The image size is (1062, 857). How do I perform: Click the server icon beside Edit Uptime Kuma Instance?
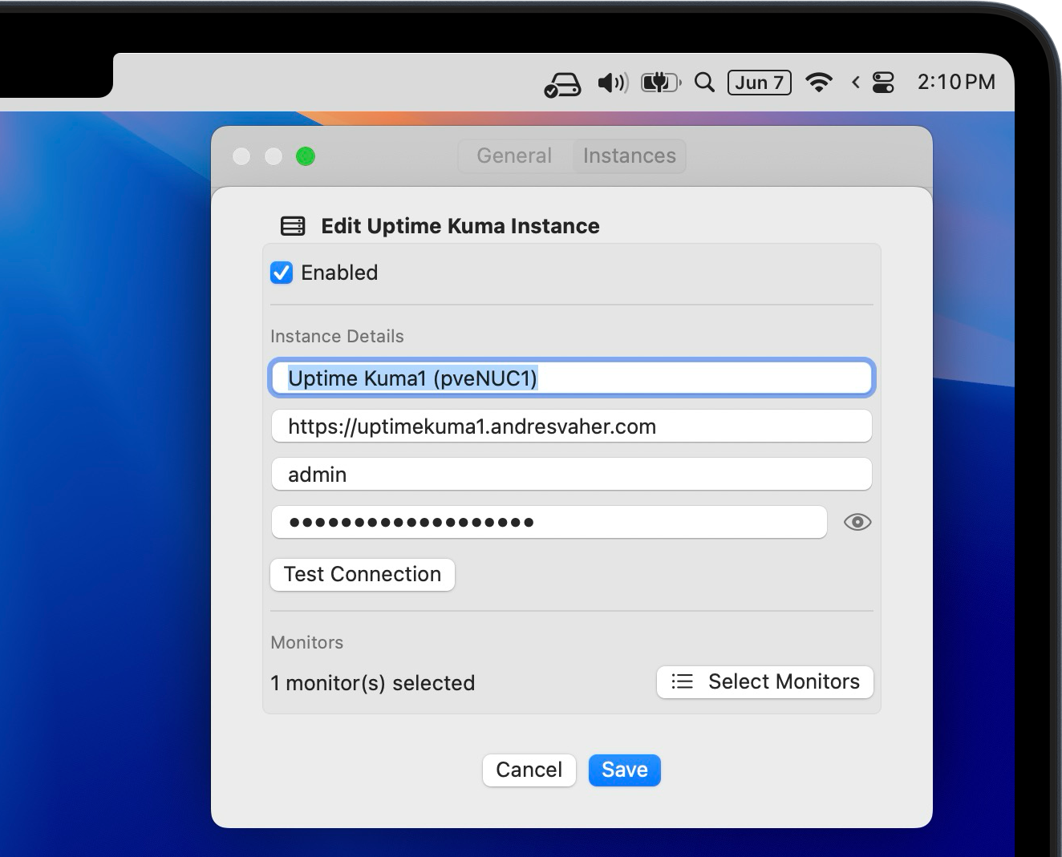293,226
